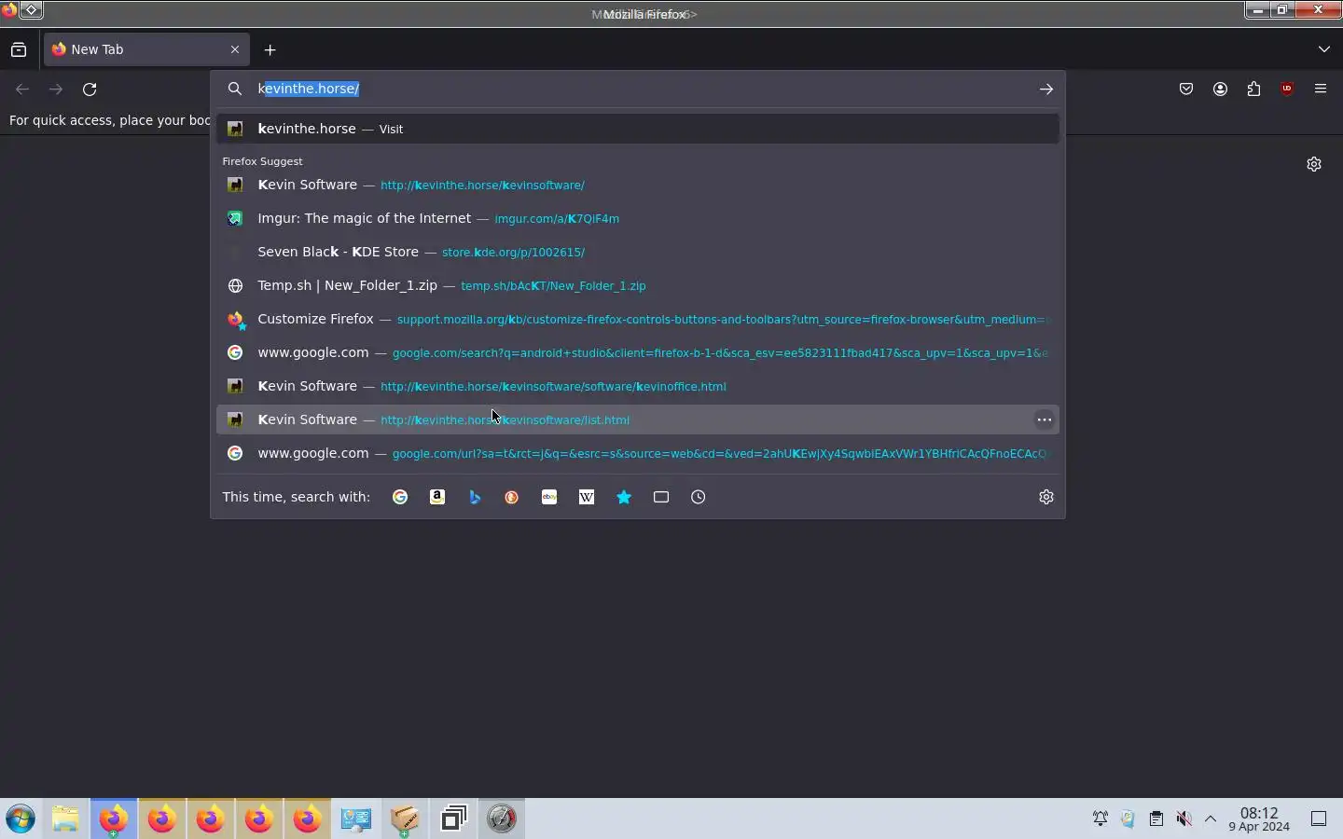Open Kevin Software kevinoffice.html suggestion
Viewport: 1343px width, 839px height.
638,386
